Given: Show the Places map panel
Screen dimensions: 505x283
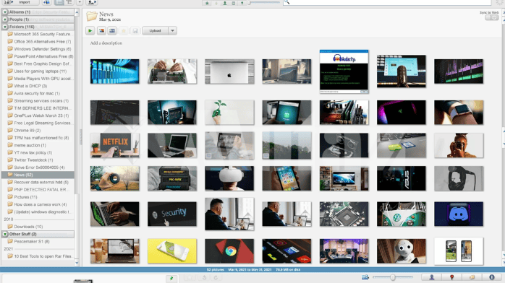Looking at the screenshot, I should tap(451, 277).
